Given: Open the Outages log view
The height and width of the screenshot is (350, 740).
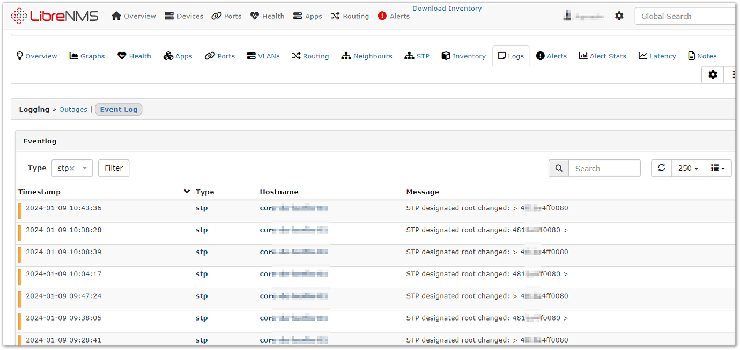Looking at the screenshot, I should click(73, 109).
